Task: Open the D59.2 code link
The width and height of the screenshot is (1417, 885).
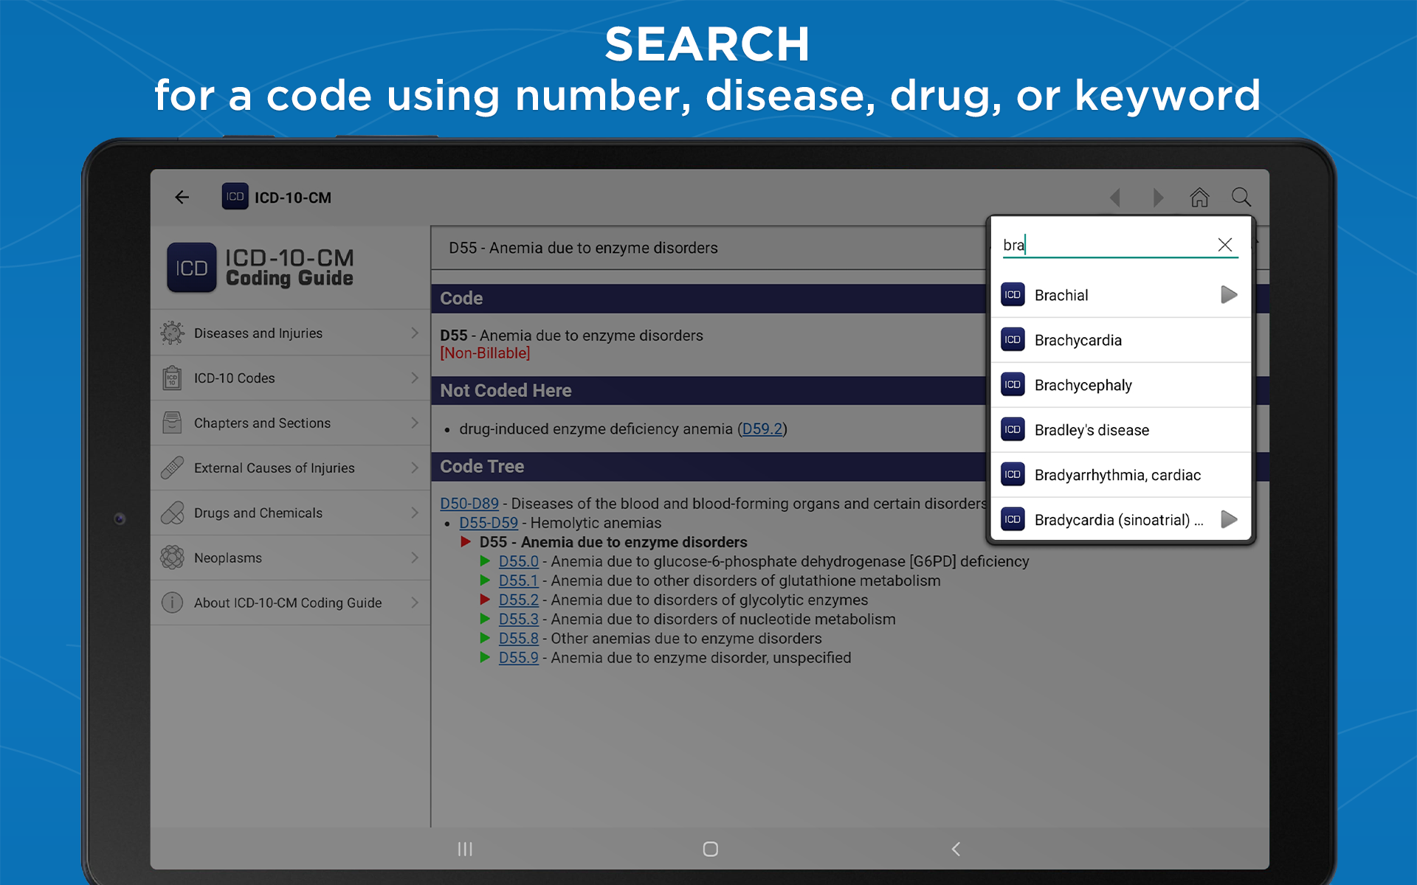Action: (762, 429)
